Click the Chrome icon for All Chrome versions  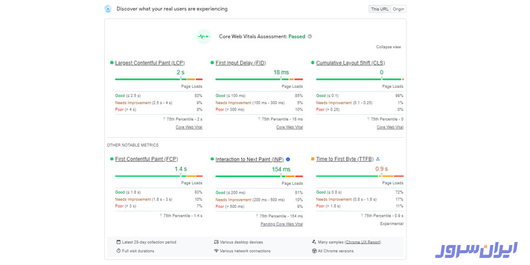(314, 251)
